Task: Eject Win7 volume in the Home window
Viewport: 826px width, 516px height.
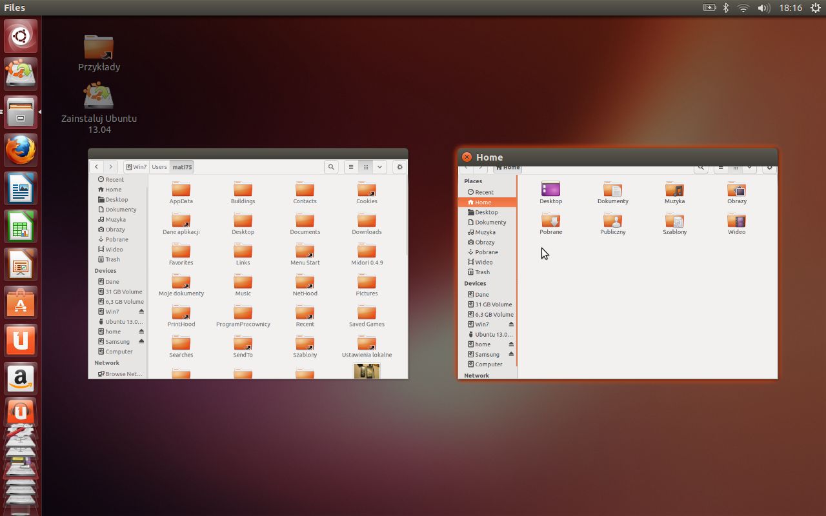Action: tap(511, 324)
